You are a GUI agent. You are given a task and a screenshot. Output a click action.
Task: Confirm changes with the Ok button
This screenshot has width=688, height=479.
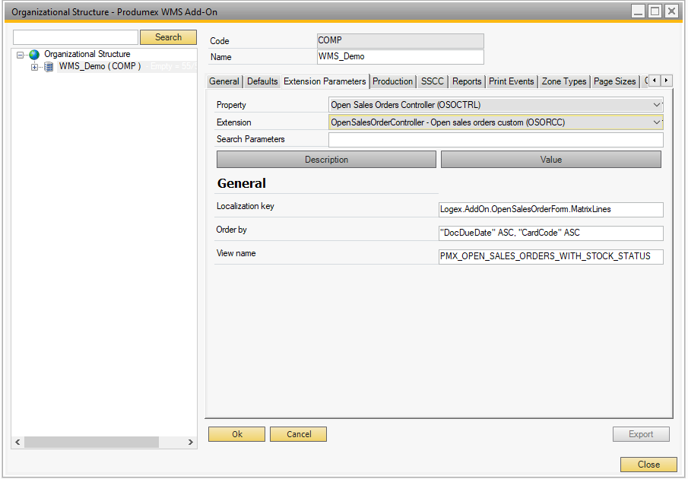[x=236, y=434]
